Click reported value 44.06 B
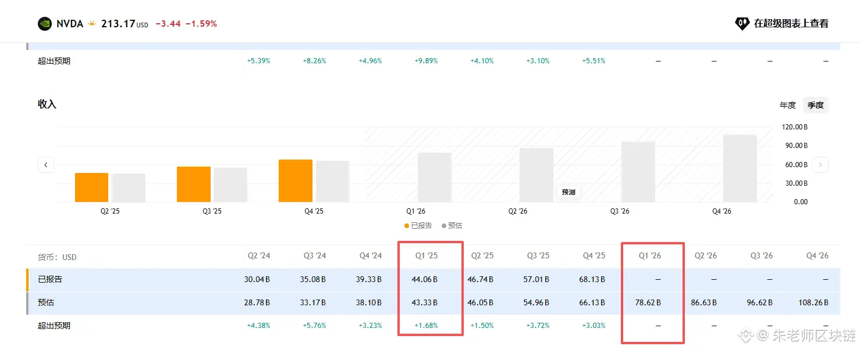This screenshot has width=860, height=350. click(424, 280)
